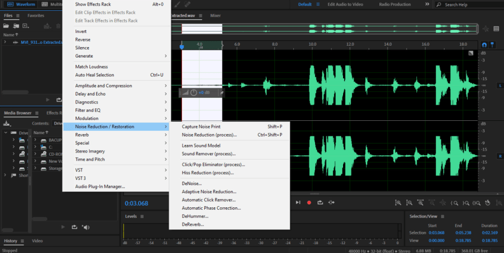Choose DeNoise... from the submenu

(192, 184)
